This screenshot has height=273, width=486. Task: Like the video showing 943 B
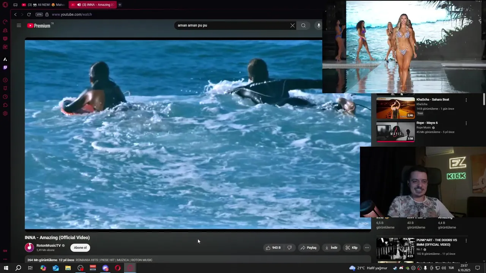point(273,248)
